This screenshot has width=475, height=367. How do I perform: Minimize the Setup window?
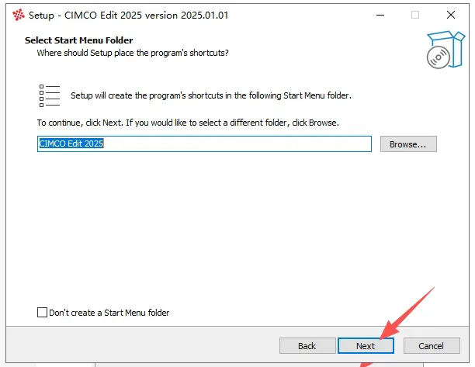coord(380,15)
